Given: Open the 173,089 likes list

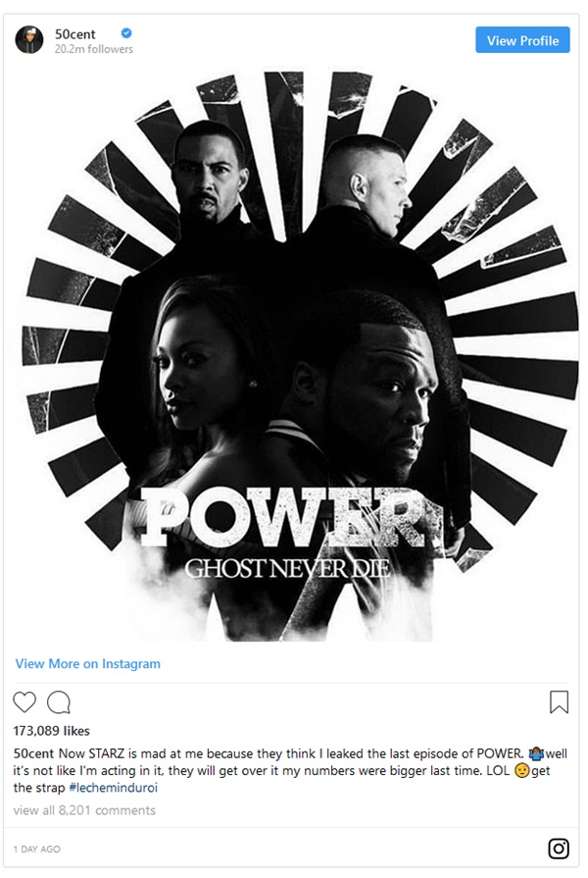Looking at the screenshot, I should click(x=52, y=731).
